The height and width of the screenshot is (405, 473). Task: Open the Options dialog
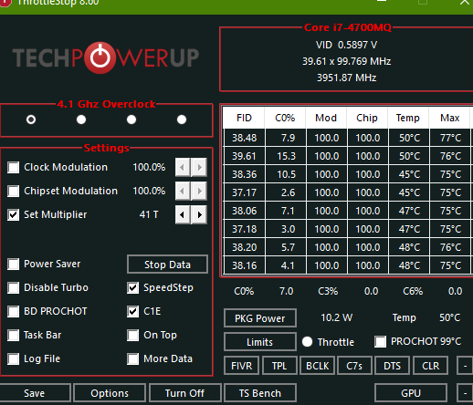(110, 393)
